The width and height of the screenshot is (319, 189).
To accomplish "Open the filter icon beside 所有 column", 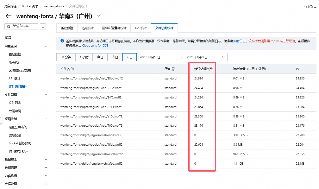I will pos(173,69).
